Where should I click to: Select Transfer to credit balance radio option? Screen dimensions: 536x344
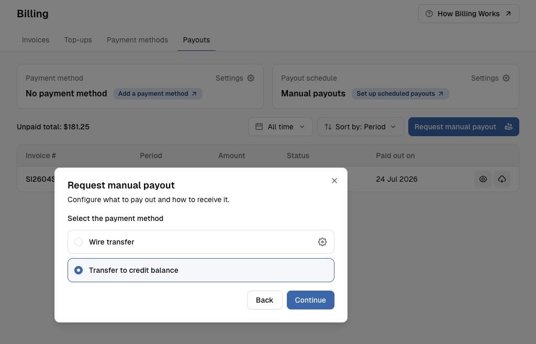pos(79,270)
